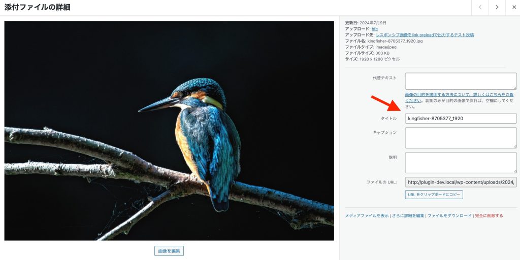The height and width of the screenshot is (260, 520).
Task: Select the ファイルの URL field
Action: point(461,182)
